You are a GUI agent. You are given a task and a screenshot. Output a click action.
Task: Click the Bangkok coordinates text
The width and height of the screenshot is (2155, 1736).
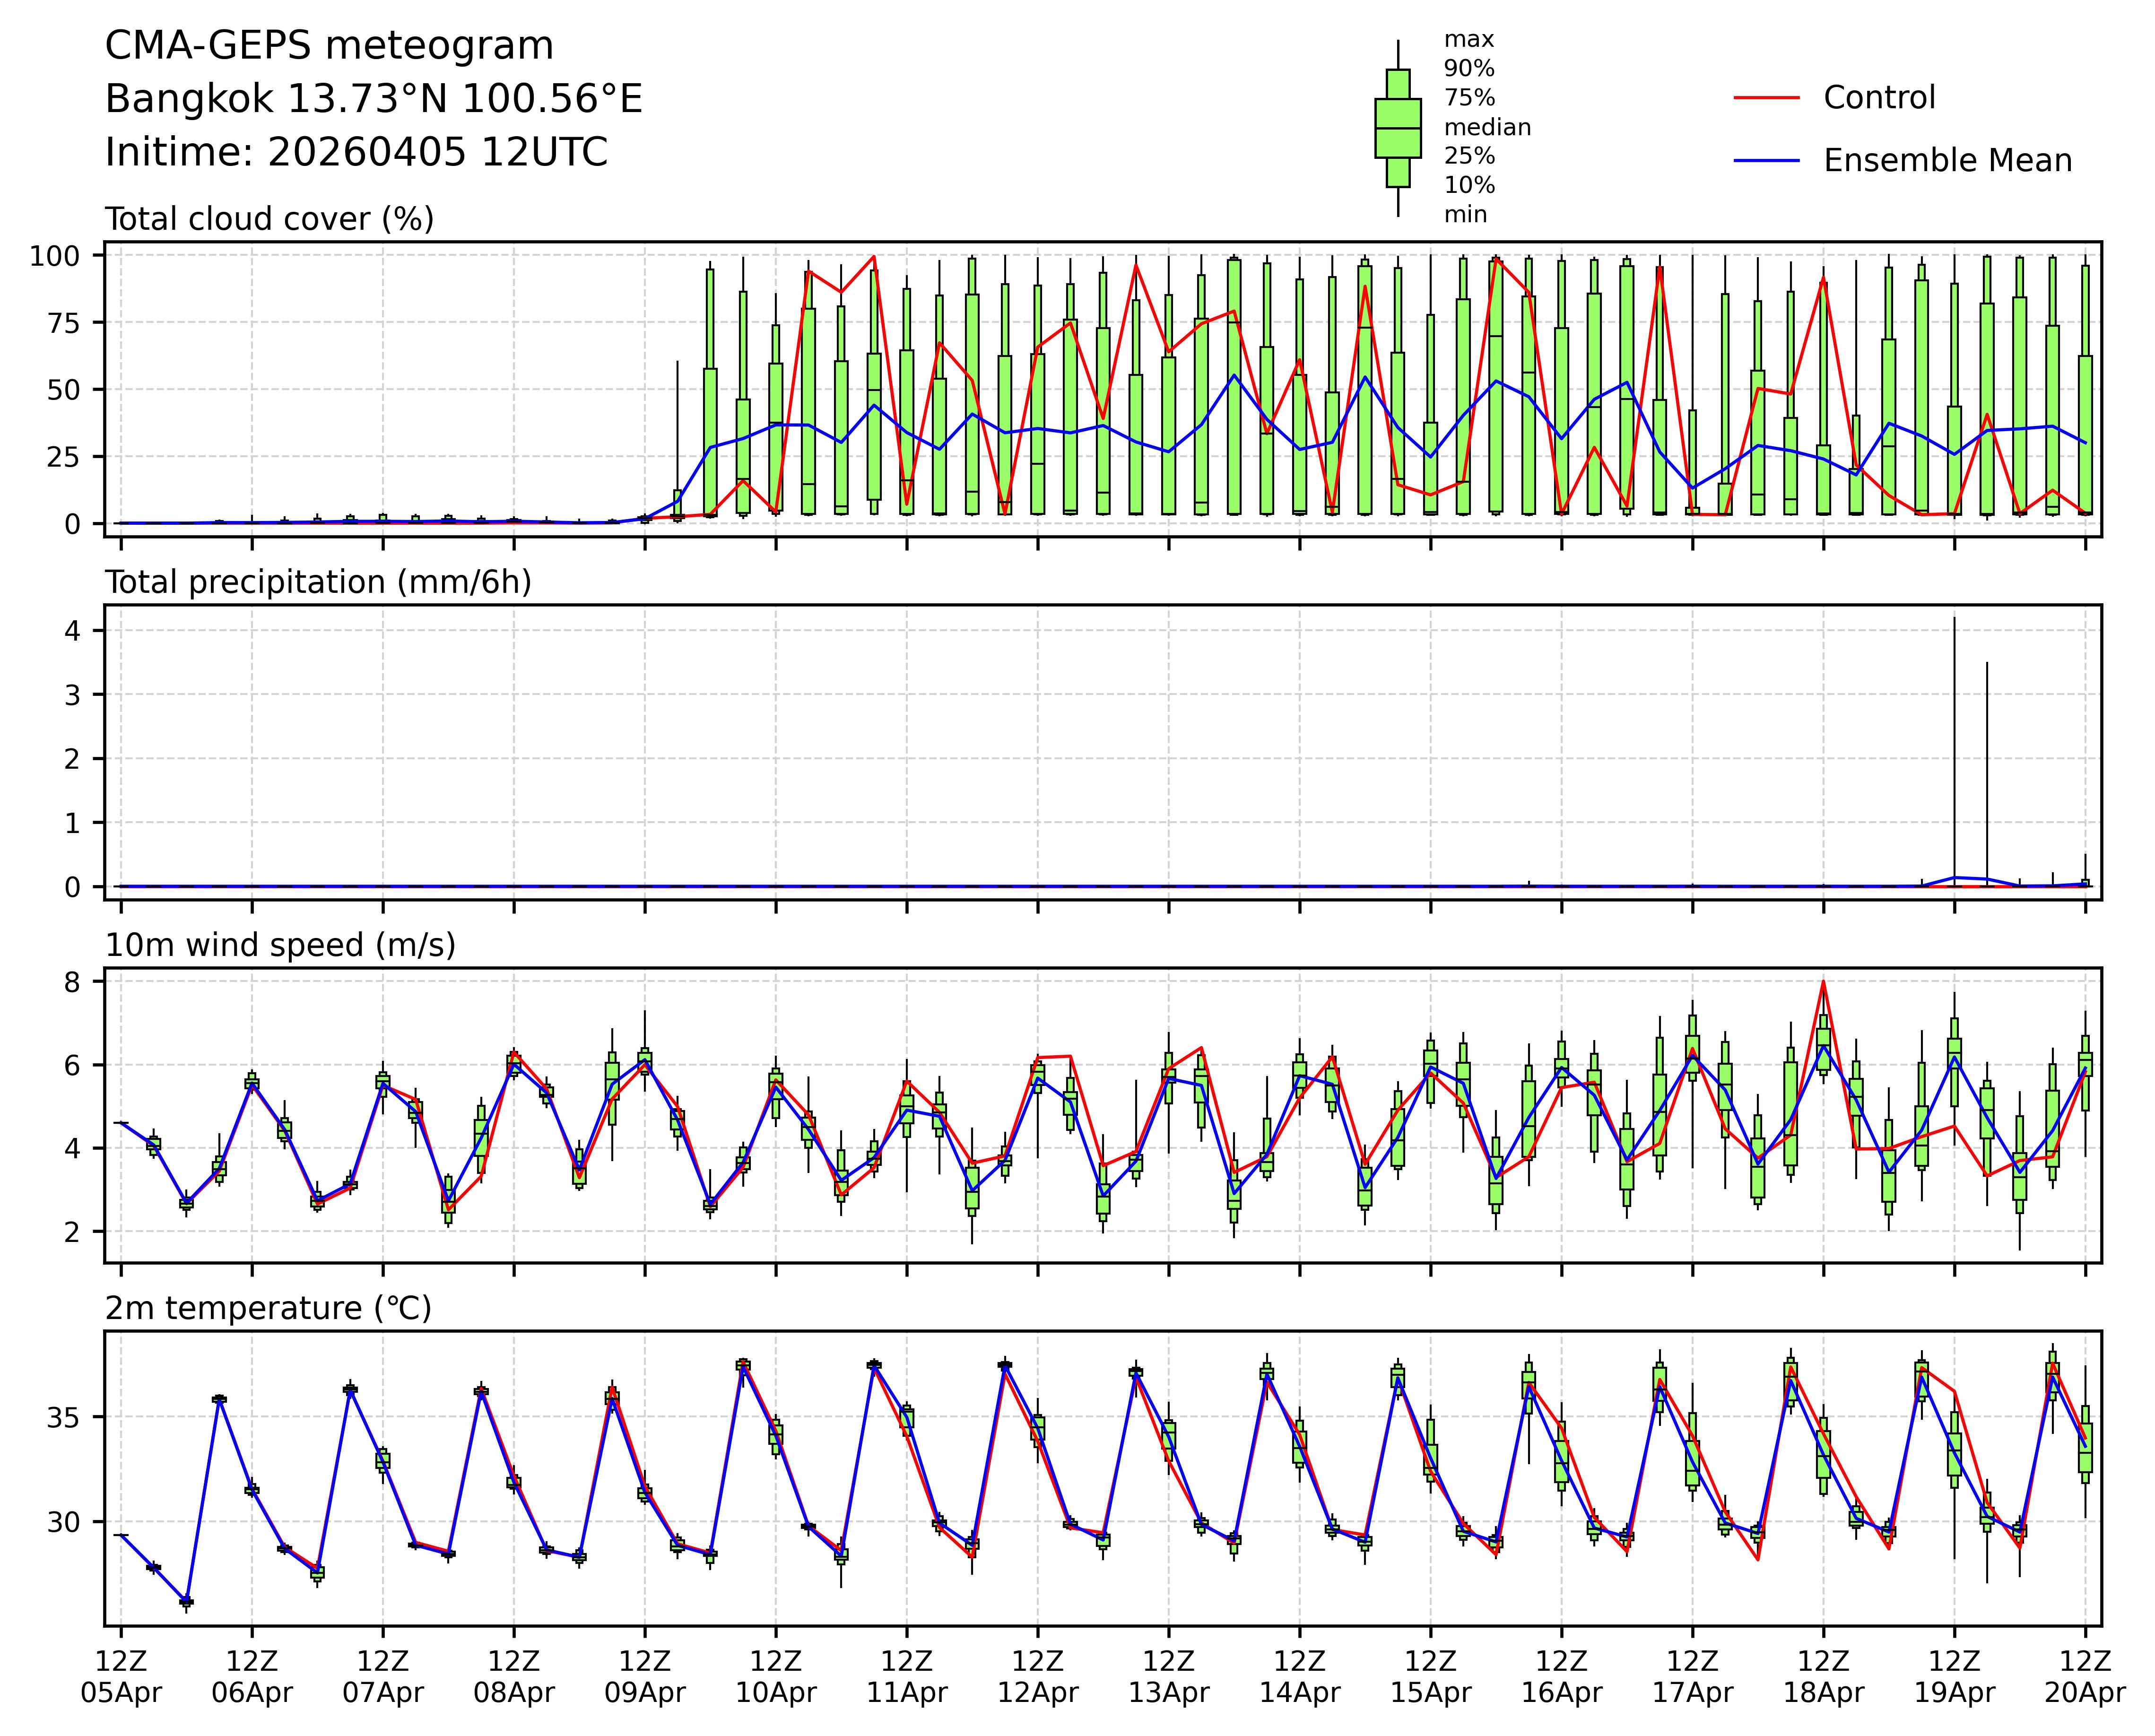tap(373, 99)
